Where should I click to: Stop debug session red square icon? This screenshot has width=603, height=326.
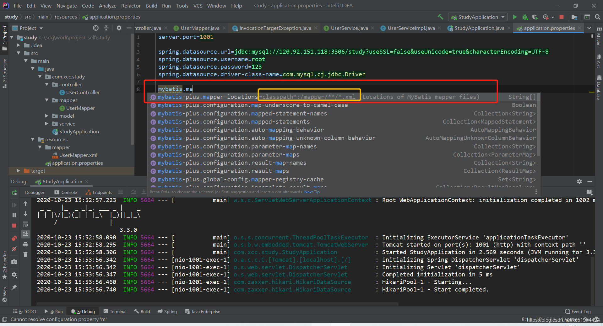(x=14, y=226)
